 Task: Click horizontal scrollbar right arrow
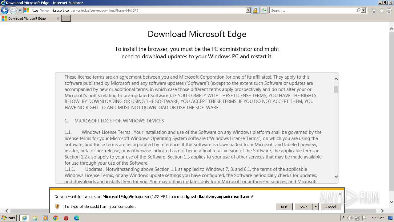382,211
